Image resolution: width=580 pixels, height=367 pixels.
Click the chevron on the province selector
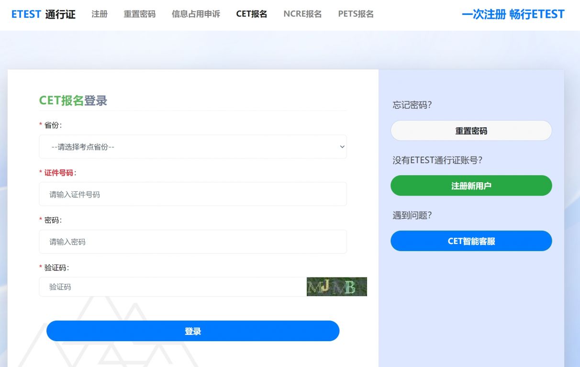click(x=341, y=146)
